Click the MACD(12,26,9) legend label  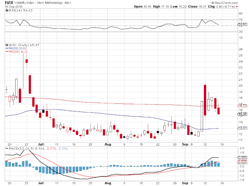tap(22, 149)
